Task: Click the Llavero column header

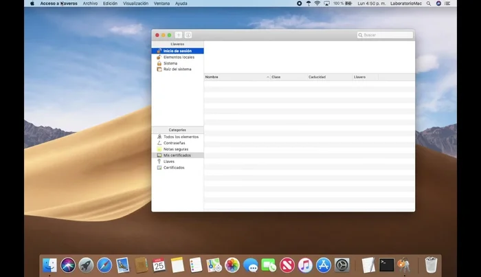Action: click(364, 77)
